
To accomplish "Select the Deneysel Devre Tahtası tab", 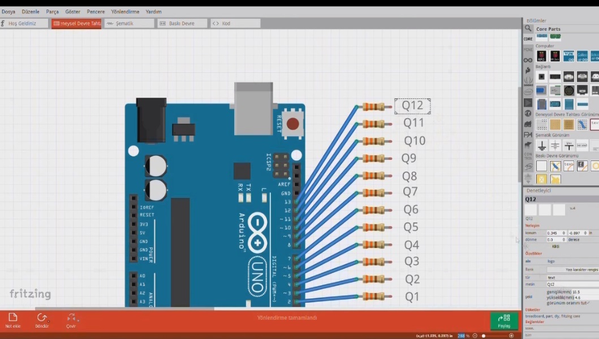I will tap(76, 23).
